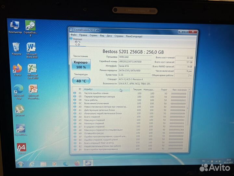Viewport: 234px width, 176px height.
Task: Open the Диск menu
Action: coord(109,36)
